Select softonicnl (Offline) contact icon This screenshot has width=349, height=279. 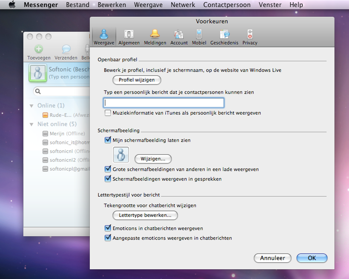(x=45, y=151)
